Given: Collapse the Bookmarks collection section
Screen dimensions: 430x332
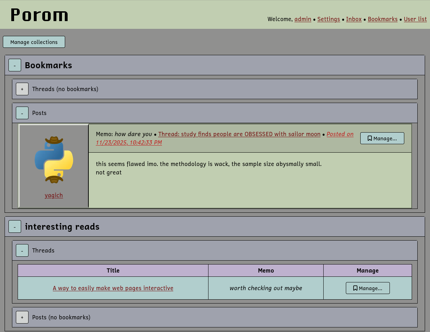Looking at the screenshot, I should click(15, 65).
